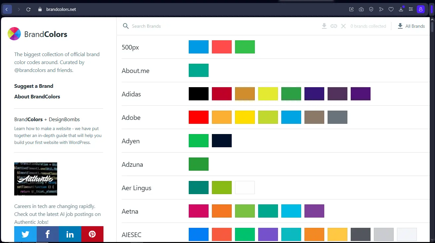Select the Aetna brand name
Viewport: 435px width, 243px height.
[130, 211]
